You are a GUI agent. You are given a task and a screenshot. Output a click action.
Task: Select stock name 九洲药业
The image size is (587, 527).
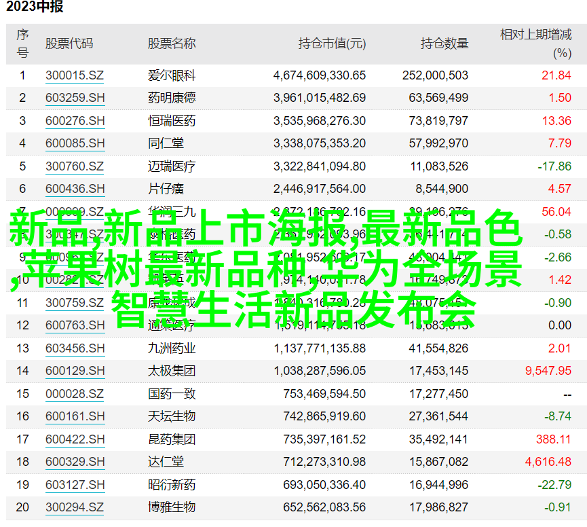coord(172,348)
